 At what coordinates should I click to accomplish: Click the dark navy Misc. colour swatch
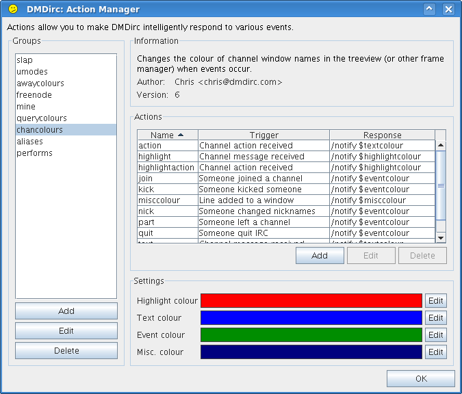pos(311,352)
